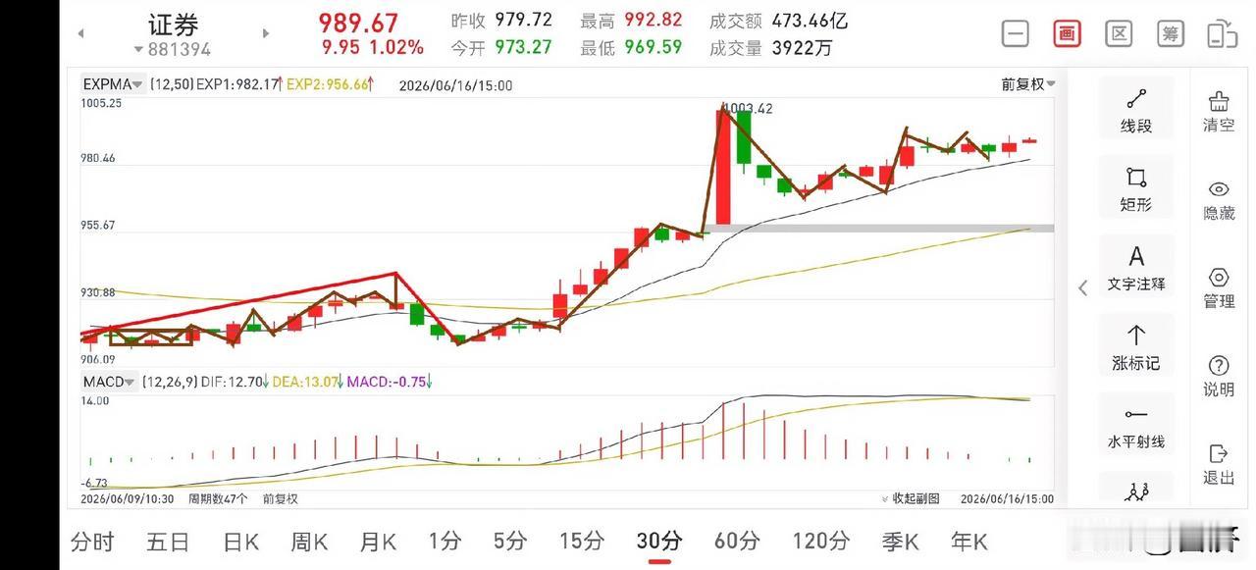
Task: Open the 区 range statistics icon
Action: [1119, 33]
